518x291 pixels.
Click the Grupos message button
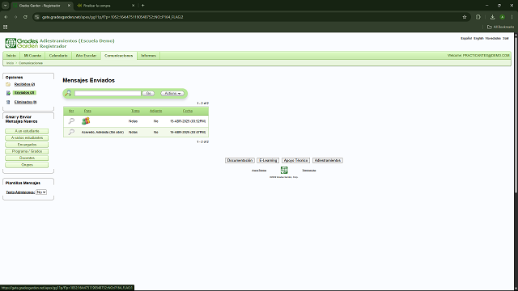[27, 165]
